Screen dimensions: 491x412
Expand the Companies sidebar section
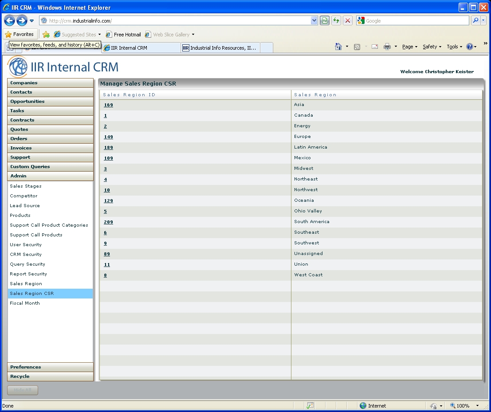coord(50,83)
